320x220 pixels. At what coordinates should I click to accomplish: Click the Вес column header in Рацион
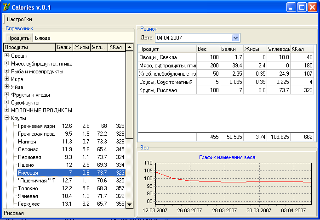208,49
